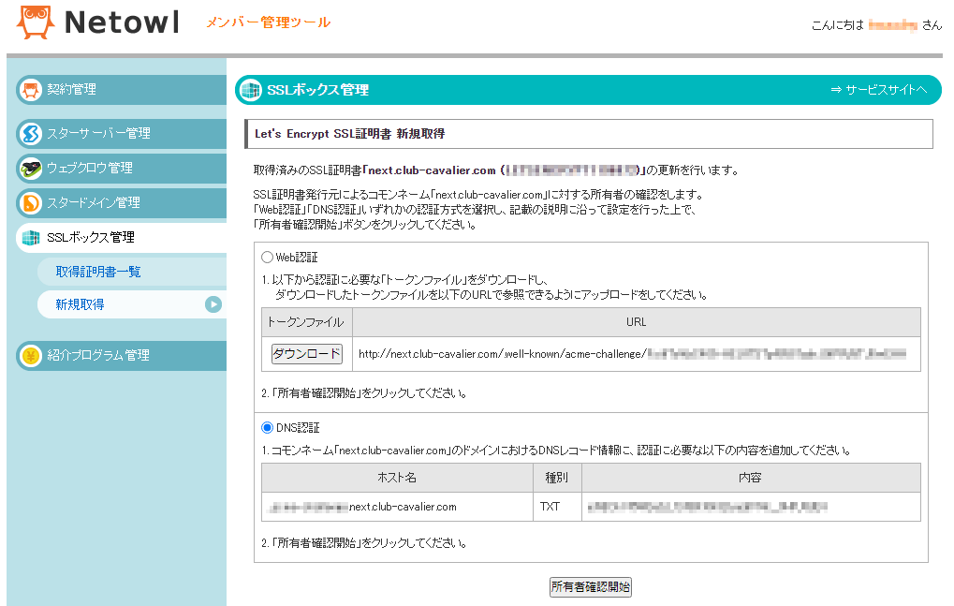Click the TXT record type cell
Image resolution: width=954 pixels, height=606 pixels.
(557, 507)
